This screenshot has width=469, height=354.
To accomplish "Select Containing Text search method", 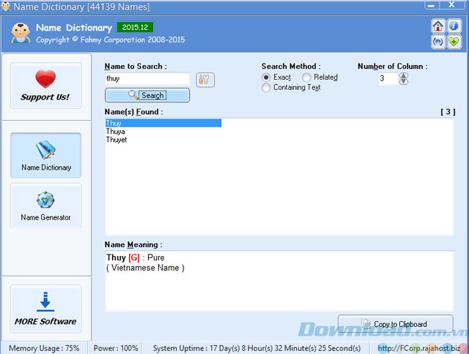I will (x=266, y=88).
